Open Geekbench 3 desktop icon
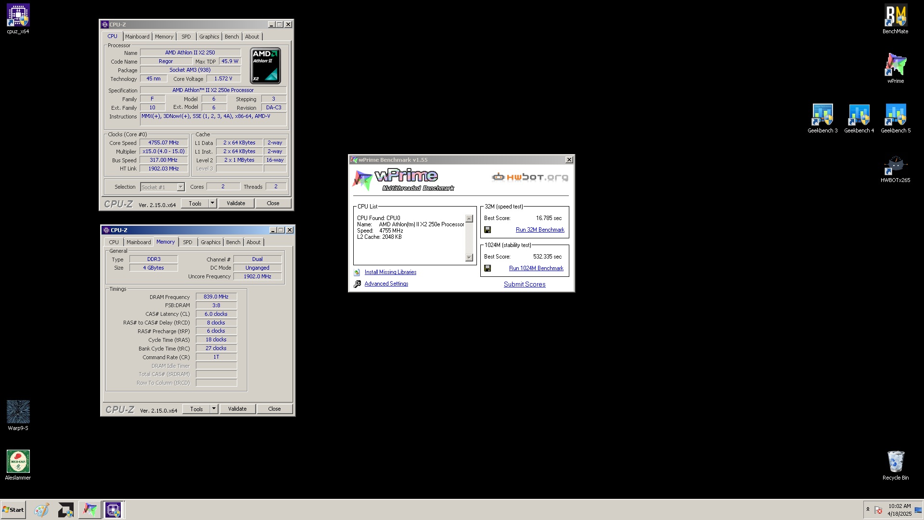Screen dimensions: 924x520 pyautogui.click(x=822, y=118)
